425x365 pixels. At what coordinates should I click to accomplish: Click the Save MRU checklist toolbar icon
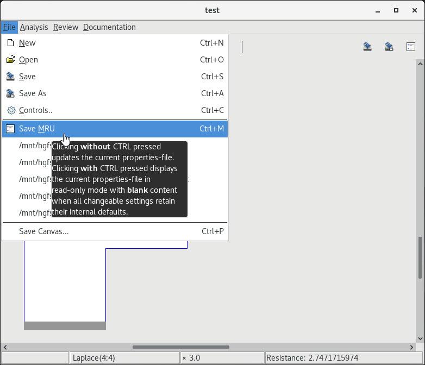pyautogui.click(x=411, y=47)
